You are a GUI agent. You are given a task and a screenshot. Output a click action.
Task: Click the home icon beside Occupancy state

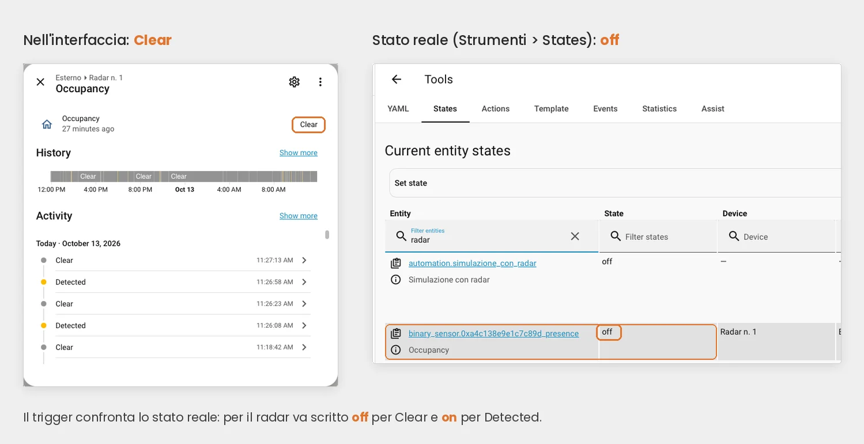click(x=47, y=124)
